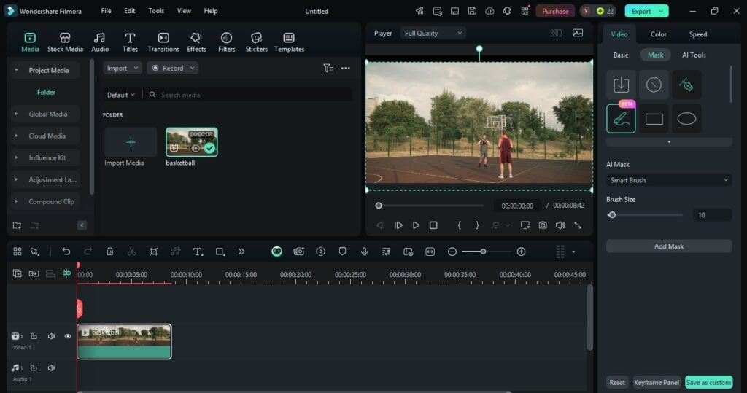Open the Default sort dropdown

point(120,95)
